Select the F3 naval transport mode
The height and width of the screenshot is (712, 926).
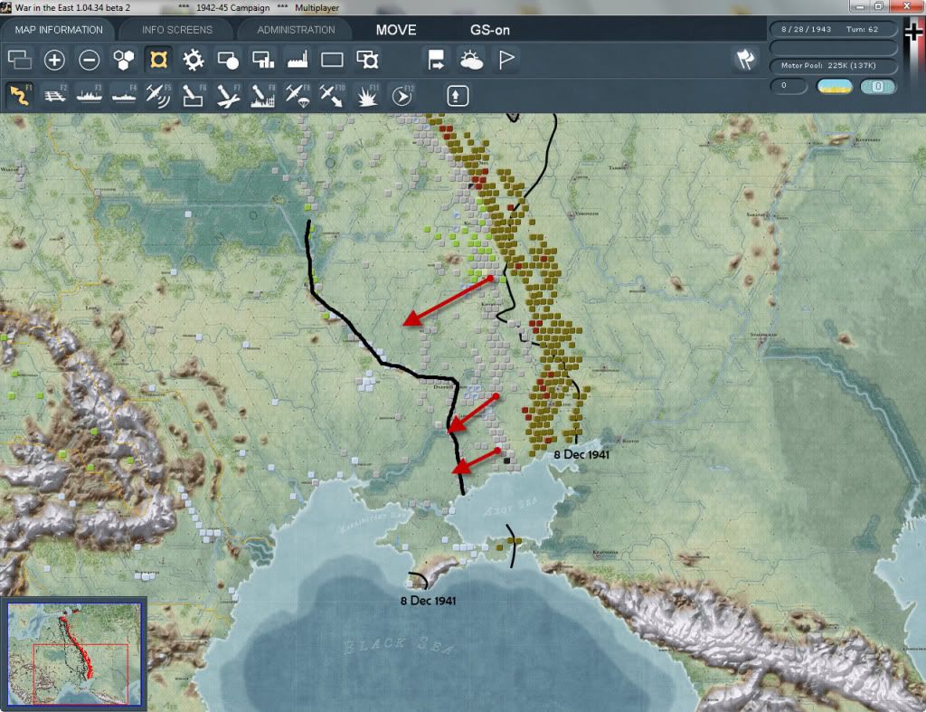pyautogui.click(x=90, y=95)
